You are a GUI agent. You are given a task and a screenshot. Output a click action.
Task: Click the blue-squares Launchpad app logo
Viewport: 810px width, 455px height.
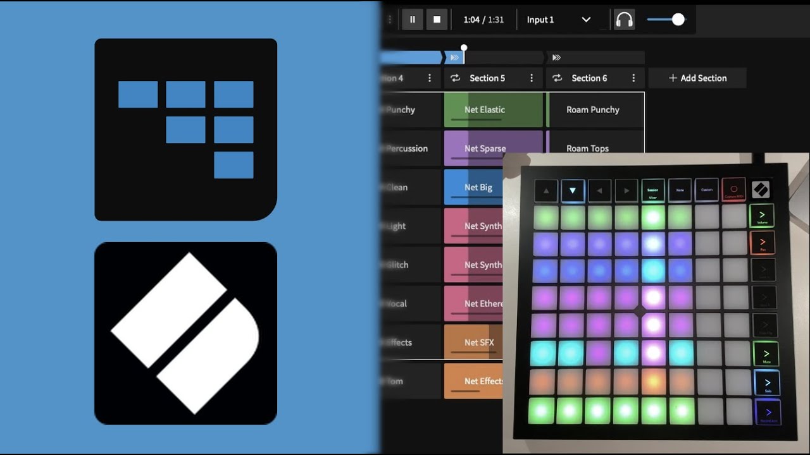186,130
